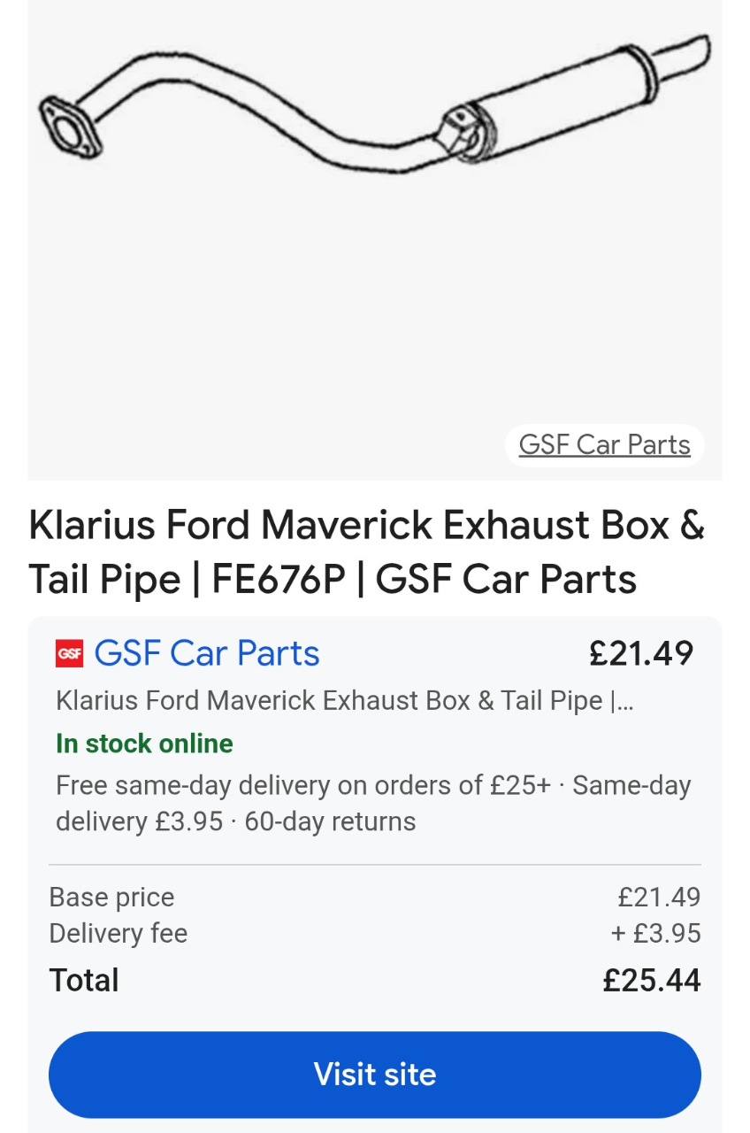Select the £21.49 base price amount
Image resolution: width=750 pixels, height=1133 pixels.
pyautogui.click(x=659, y=897)
